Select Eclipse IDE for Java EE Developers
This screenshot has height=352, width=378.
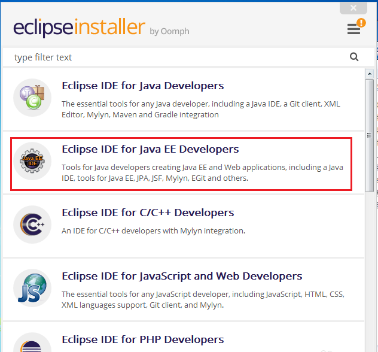click(184, 163)
